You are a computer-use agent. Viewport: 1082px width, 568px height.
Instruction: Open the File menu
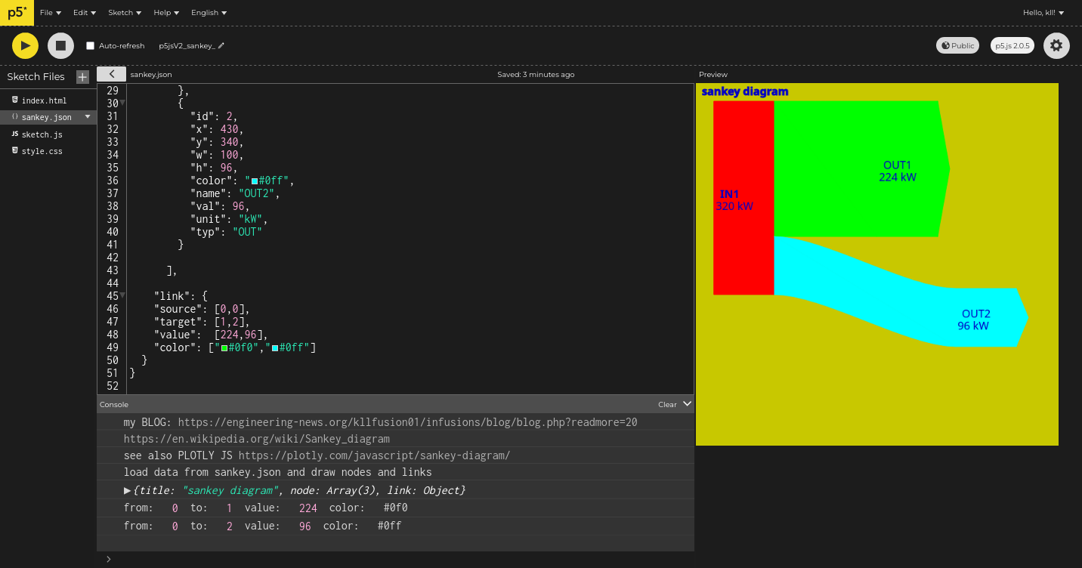click(50, 13)
